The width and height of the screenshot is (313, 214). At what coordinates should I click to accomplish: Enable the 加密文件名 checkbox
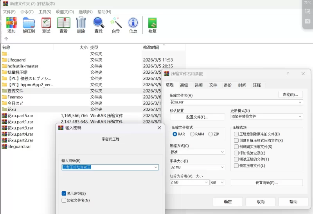pos(64,200)
